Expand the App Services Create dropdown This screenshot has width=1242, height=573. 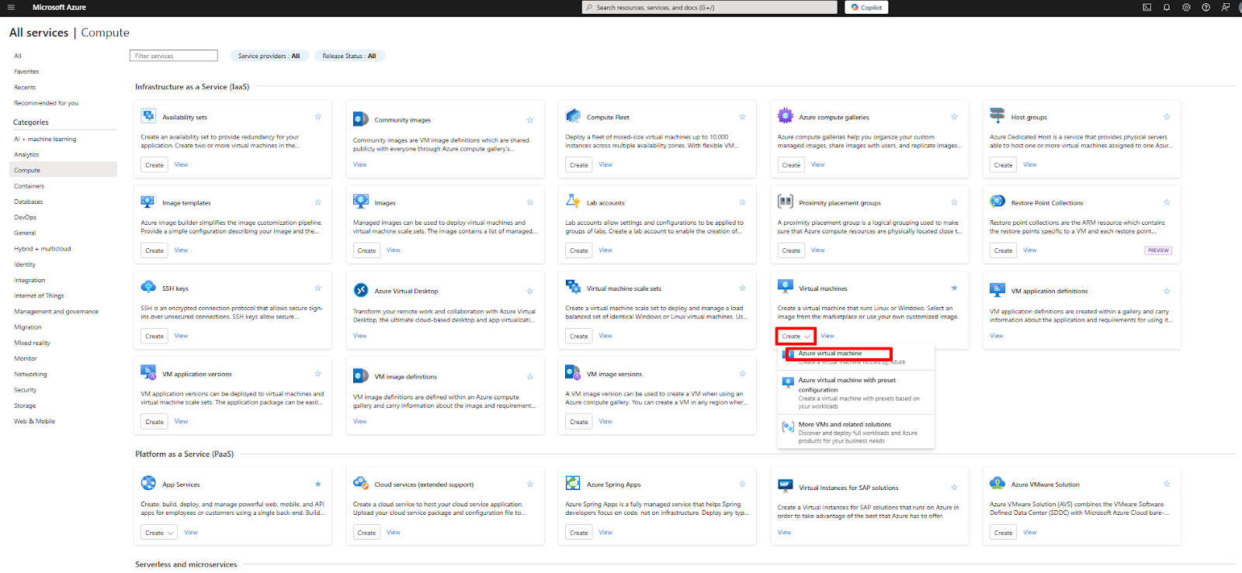pyautogui.click(x=159, y=533)
